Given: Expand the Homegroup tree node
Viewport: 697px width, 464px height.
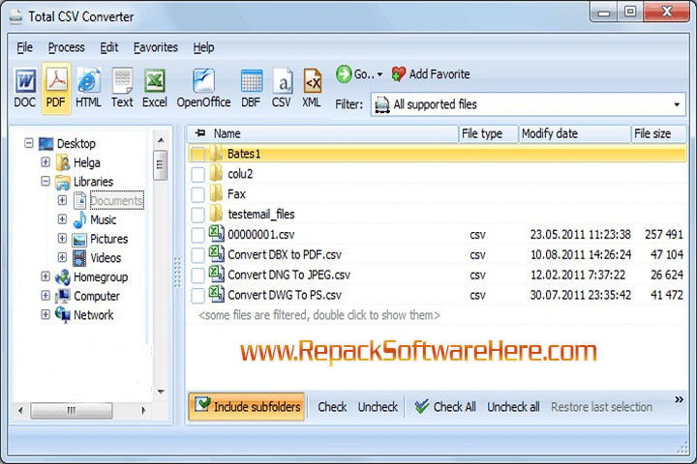Looking at the screenshot, I should (45, 276).
